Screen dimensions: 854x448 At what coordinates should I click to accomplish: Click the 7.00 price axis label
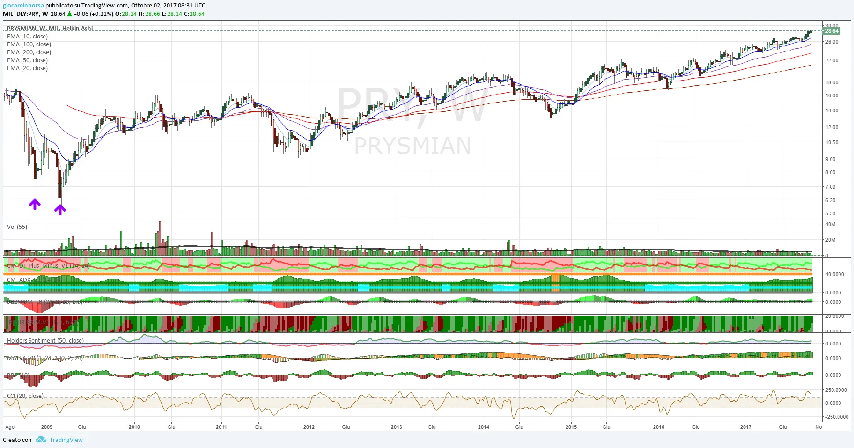point(831,187)
